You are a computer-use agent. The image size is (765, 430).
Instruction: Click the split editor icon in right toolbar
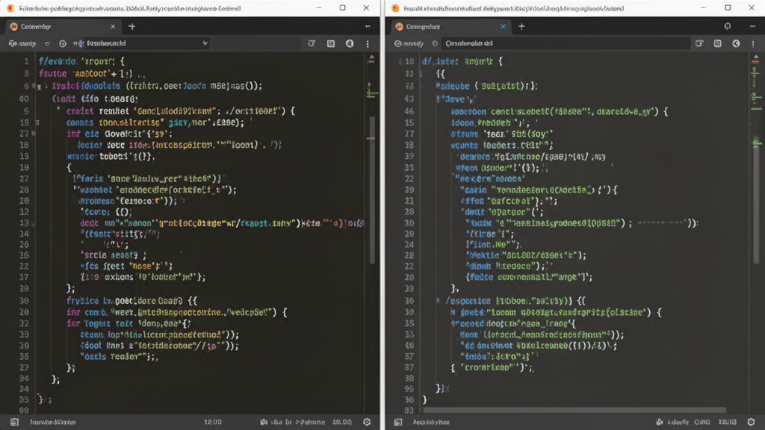coord(699,43)
